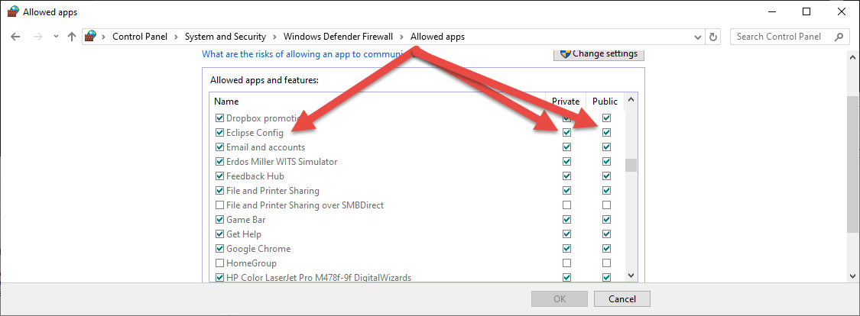Expand chevron after System and Security
The height and width of the screenshot is (316, 860).
coord(274,37)
